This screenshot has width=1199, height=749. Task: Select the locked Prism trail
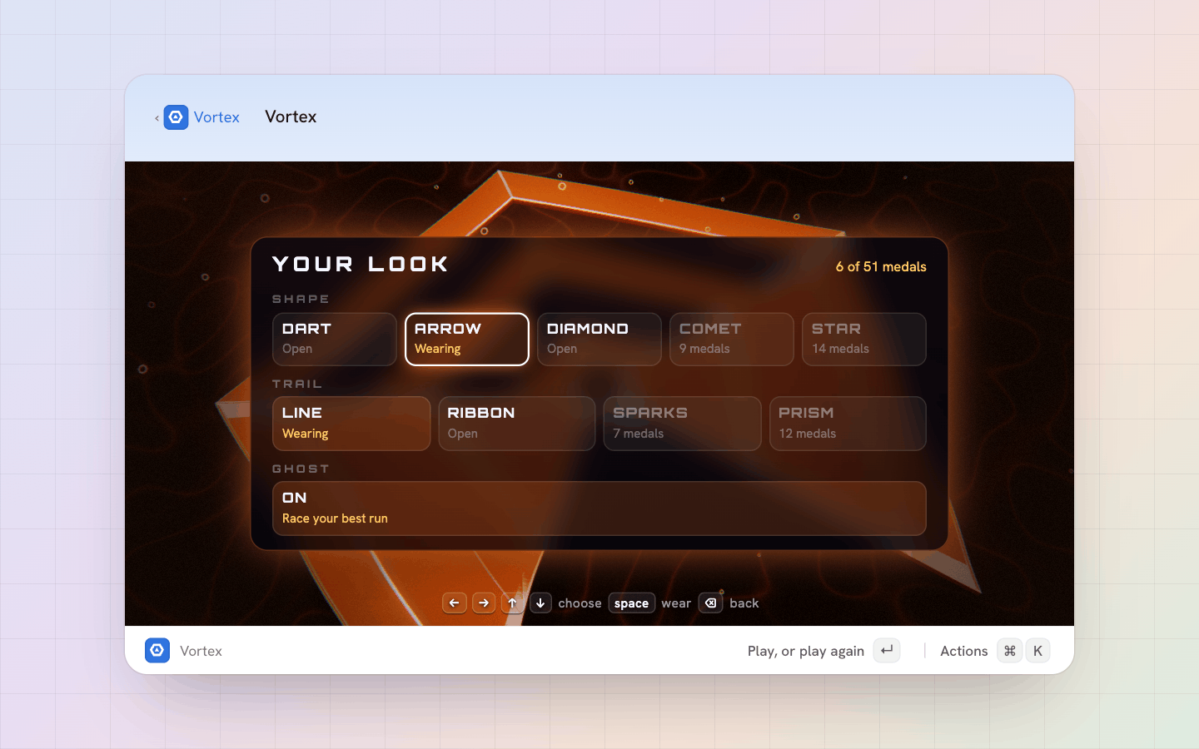coord(848,424)
